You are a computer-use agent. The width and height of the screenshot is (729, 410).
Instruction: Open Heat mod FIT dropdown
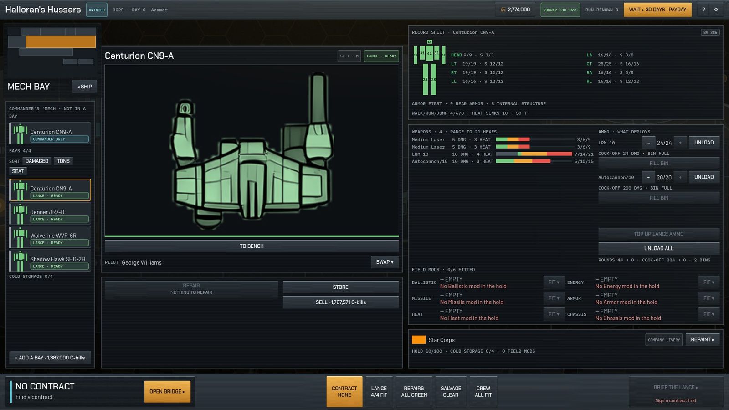pyautogui.click(x=554, y=314)
